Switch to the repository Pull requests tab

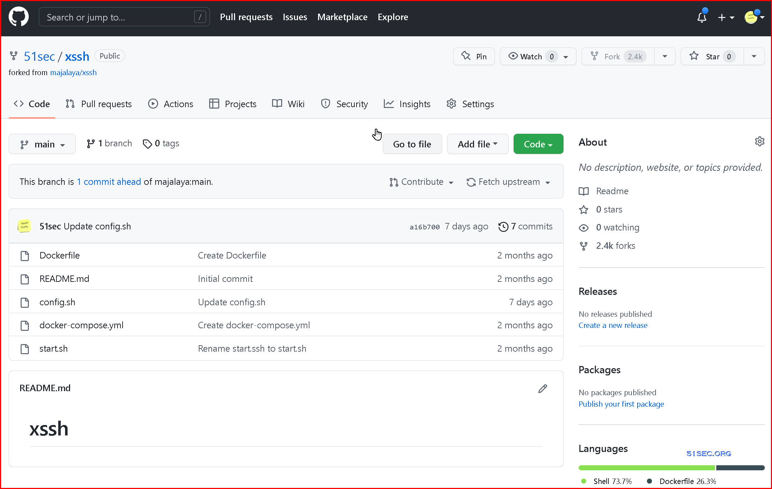(x=99, y=104)
